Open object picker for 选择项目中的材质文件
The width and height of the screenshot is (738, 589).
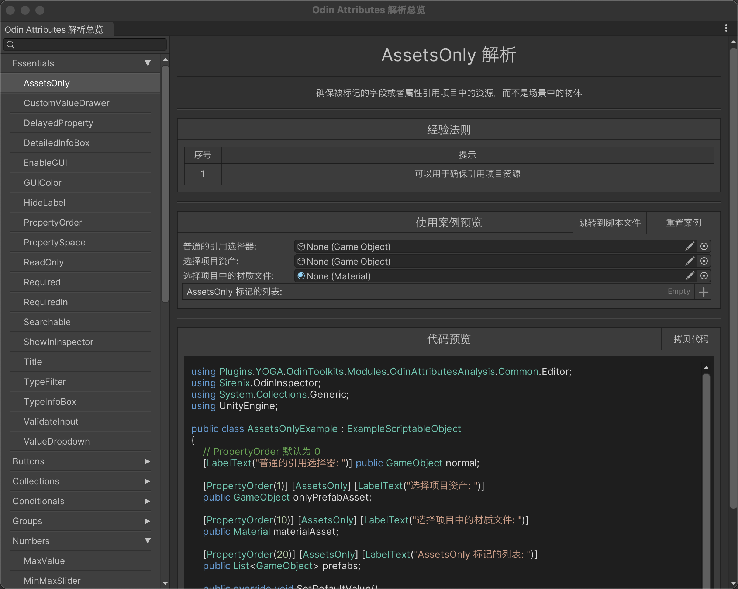704,276
